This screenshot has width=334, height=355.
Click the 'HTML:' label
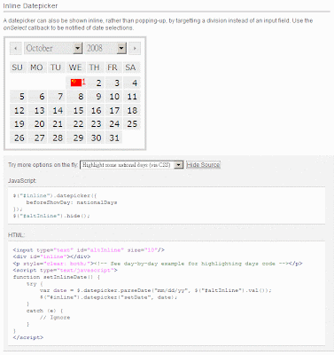[x=17, y=235]
